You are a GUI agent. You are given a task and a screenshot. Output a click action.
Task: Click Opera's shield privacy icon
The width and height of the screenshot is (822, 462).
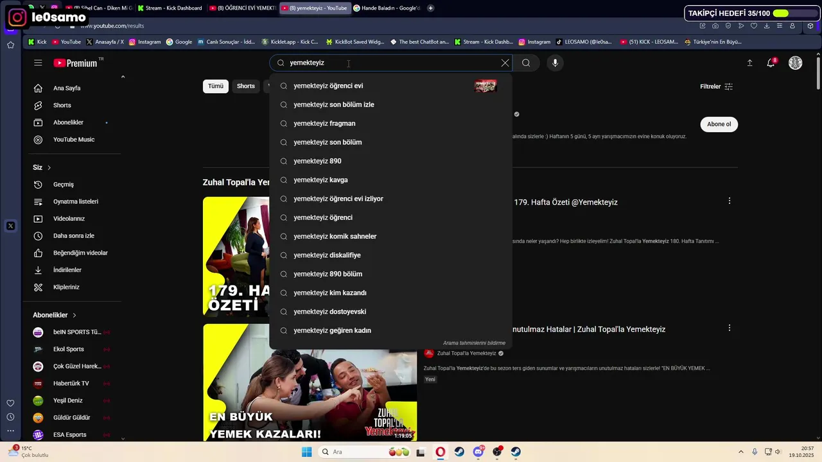coord(728,26)
